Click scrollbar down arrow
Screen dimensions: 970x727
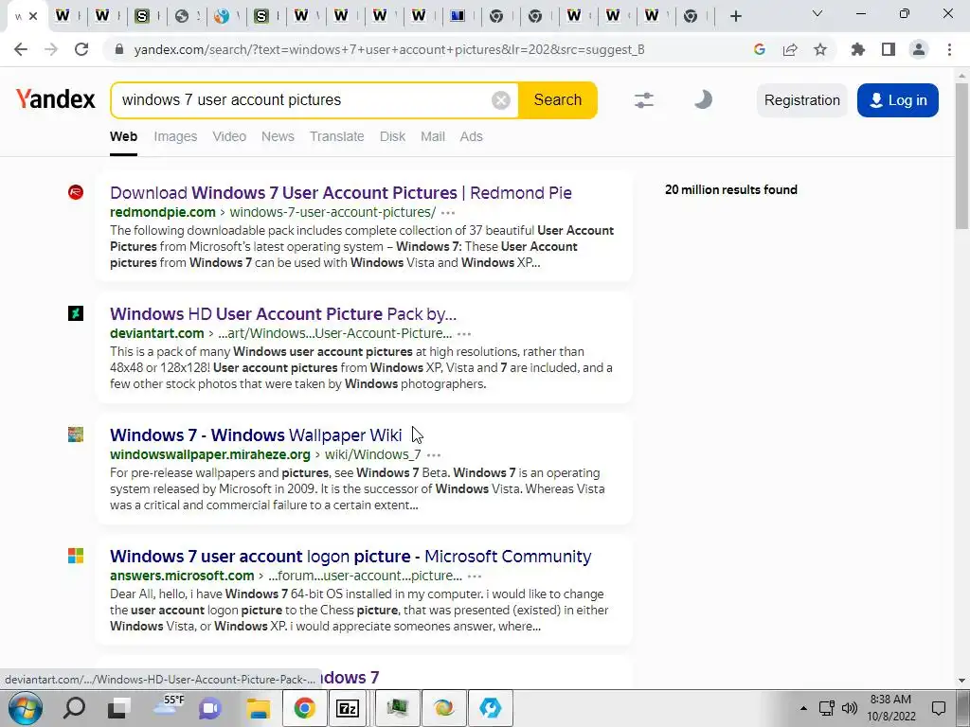tap(961, 681)
